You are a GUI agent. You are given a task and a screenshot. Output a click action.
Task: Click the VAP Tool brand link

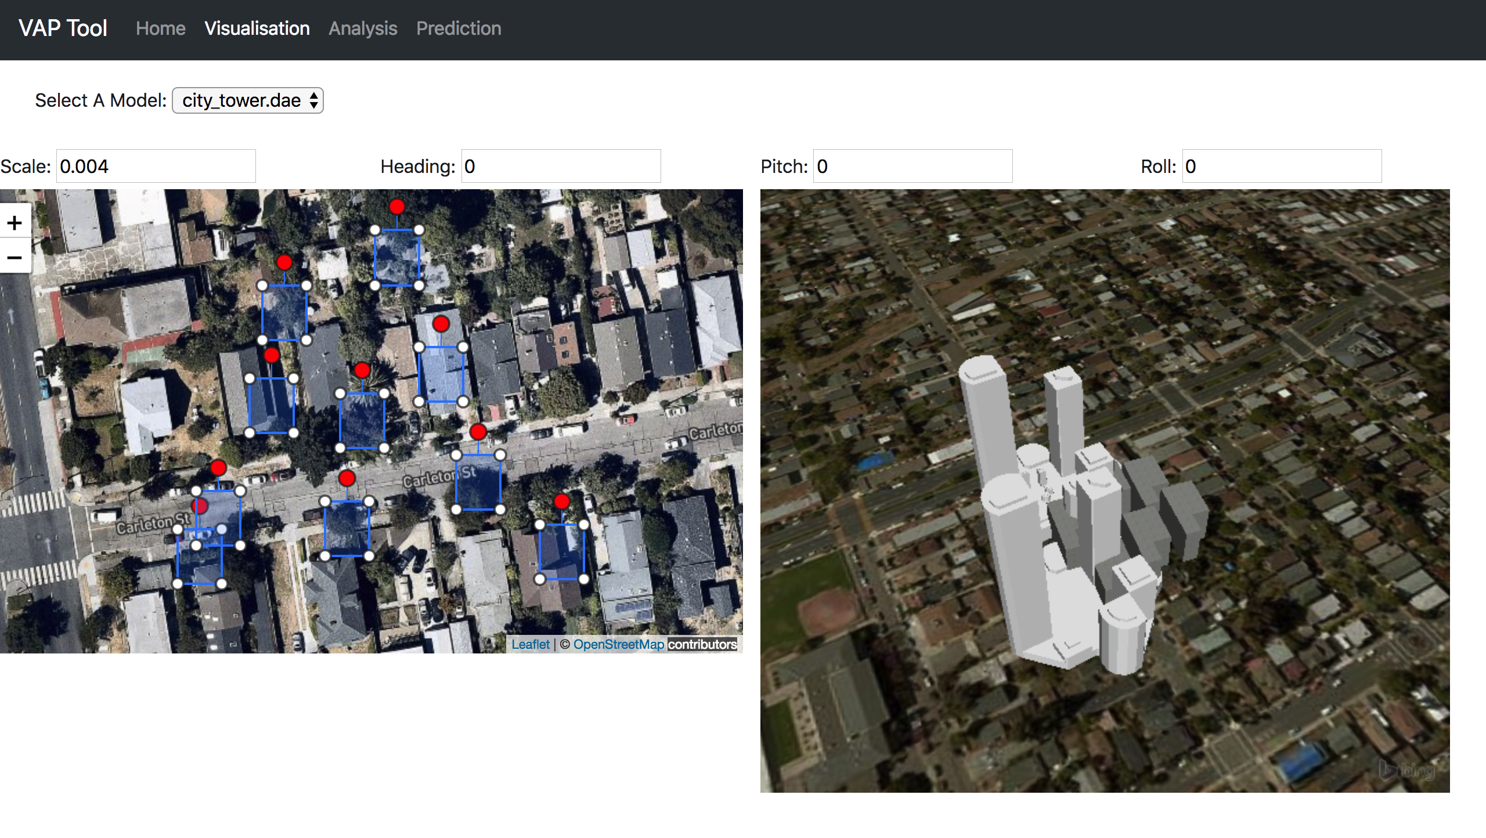pyautogui.click(x=63, y=28)
